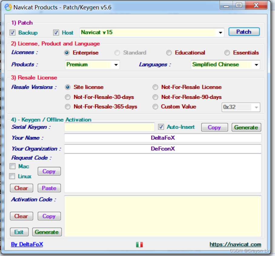The height and width of the screenshot is (256, 275).
Task: Toggle the Auto-Insert checkbox
Action: [x=161, y=127]
